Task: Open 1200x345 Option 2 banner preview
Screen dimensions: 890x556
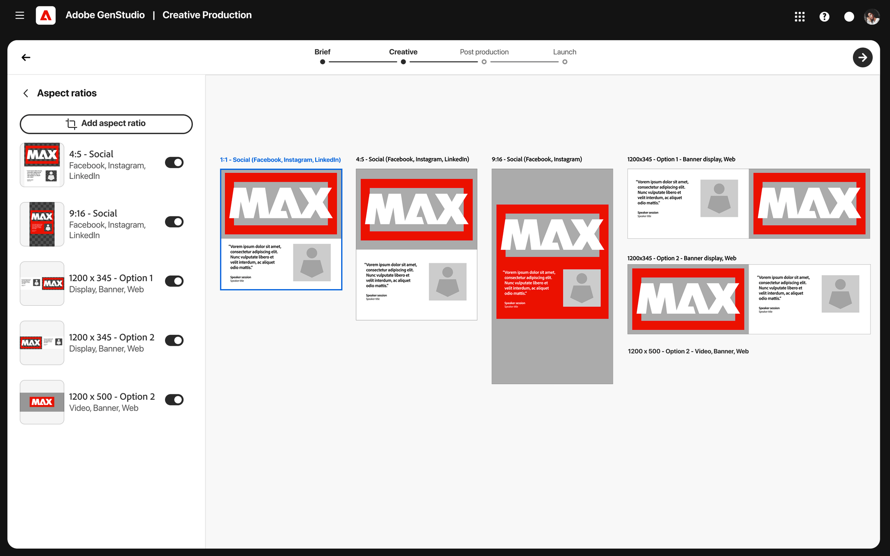Action: [749, 299]
